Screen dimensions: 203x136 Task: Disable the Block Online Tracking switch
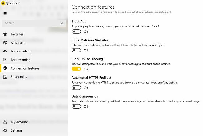76,69
